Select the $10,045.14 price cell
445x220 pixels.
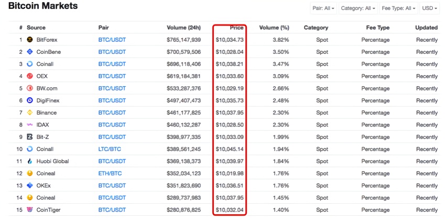coord(229,149)
